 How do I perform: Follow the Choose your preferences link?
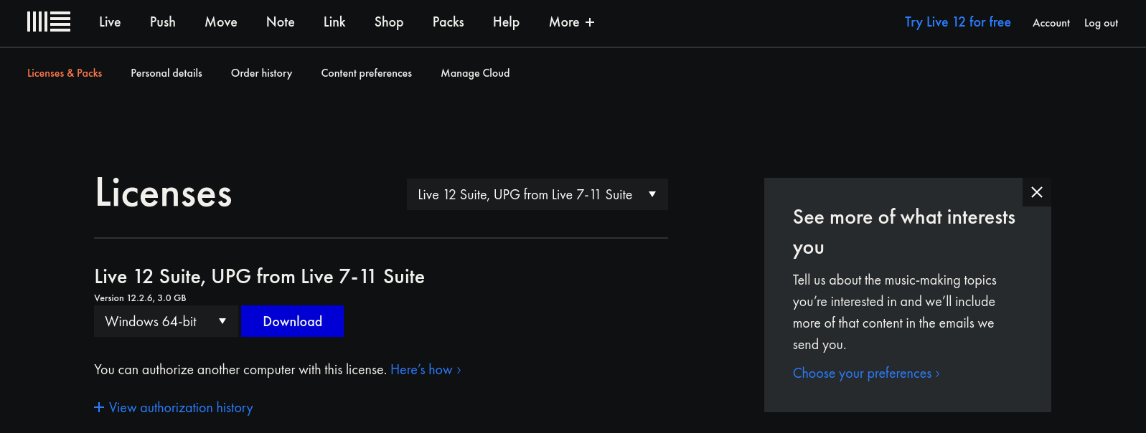[865, 373]
